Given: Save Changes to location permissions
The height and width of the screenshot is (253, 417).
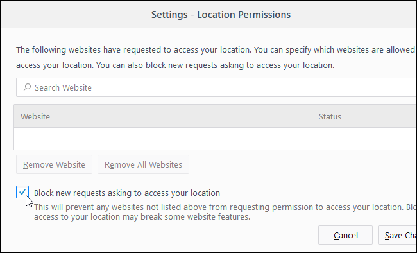Looking at the screenshot, I should click(x=397, y=235).
